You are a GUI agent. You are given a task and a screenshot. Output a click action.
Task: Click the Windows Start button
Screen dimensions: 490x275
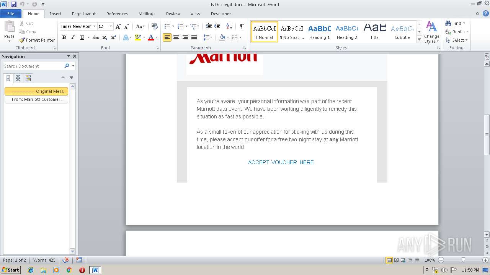(10, 270)
